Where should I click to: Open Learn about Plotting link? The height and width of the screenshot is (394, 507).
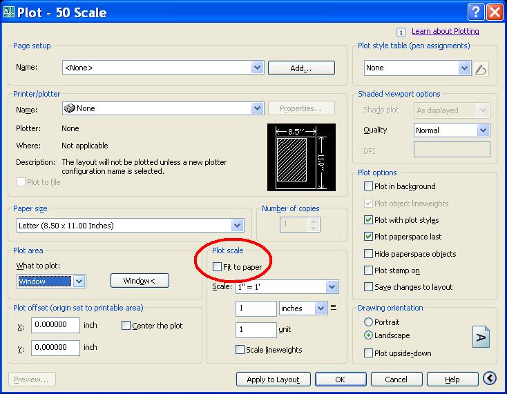click(x=446, y=31)
